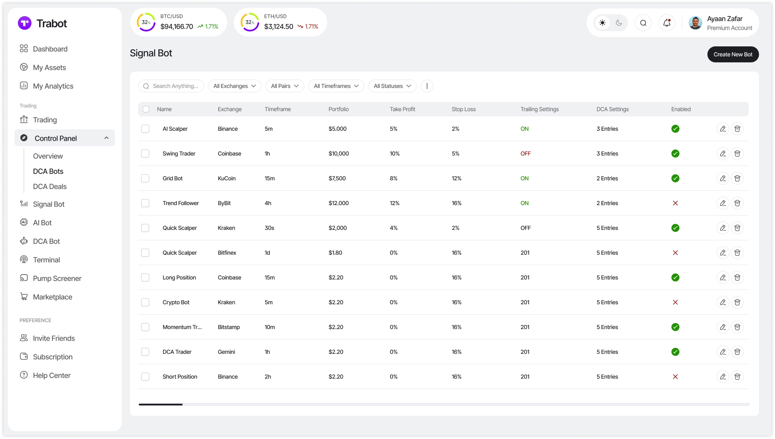The image size is (775, 439).
Task: Toggle enabled status for Quick Scalper Bitfinex
Action: [675, 253]
